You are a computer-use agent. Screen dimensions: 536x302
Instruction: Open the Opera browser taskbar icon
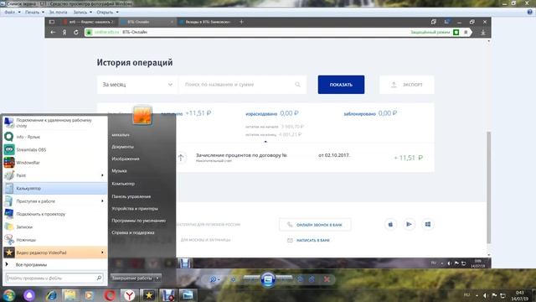click(110, 295)
